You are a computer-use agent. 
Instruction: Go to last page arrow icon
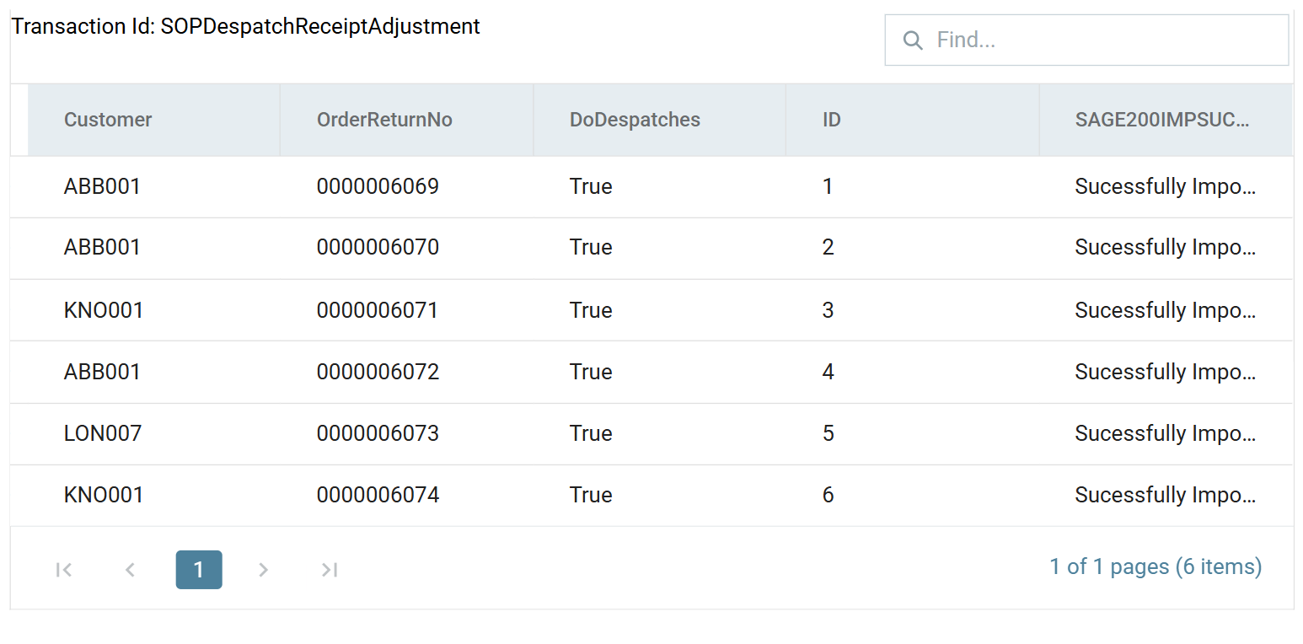pos(330,570)
